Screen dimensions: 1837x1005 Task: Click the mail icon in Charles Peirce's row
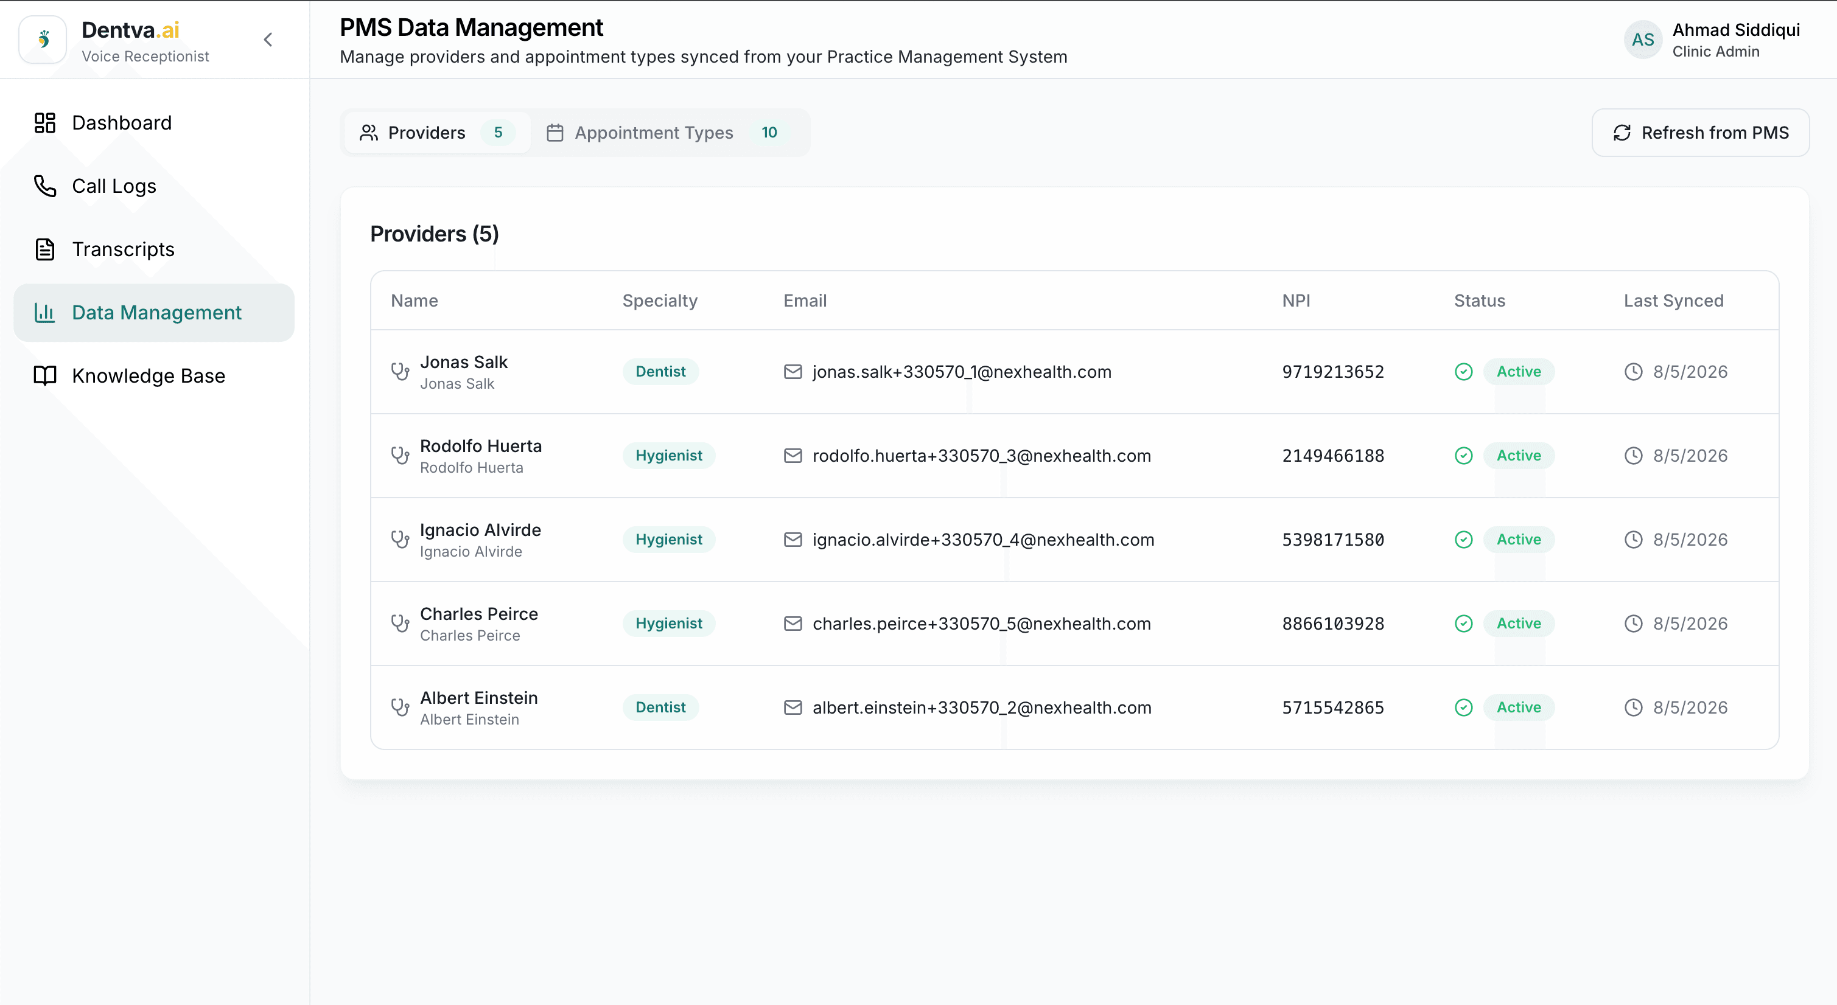tap(793, 624)
